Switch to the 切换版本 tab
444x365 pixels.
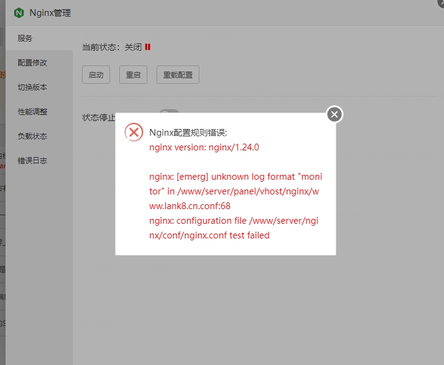pos(39,87)
